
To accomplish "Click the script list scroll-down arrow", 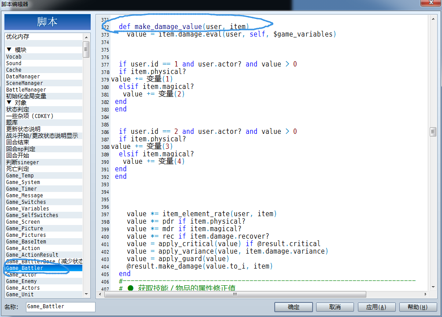I will tap(86, 294).
